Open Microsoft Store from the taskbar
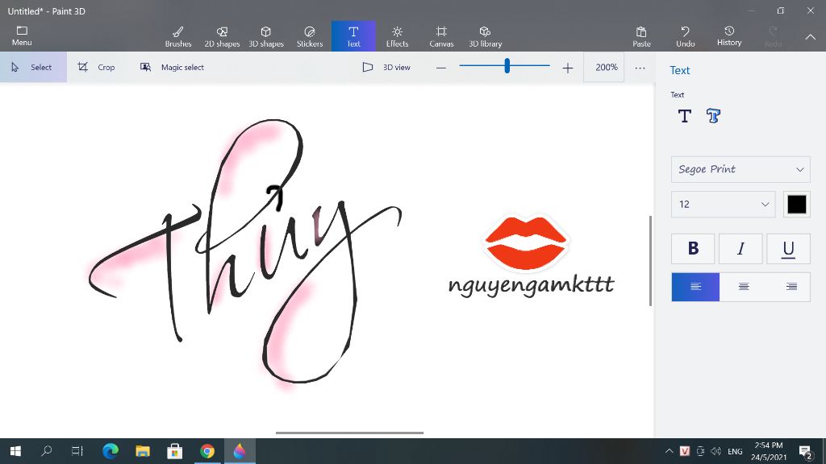The image size is (826, 464). [174, 451]
